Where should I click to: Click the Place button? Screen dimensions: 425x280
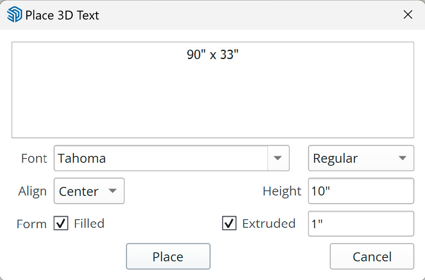[168, 256]
